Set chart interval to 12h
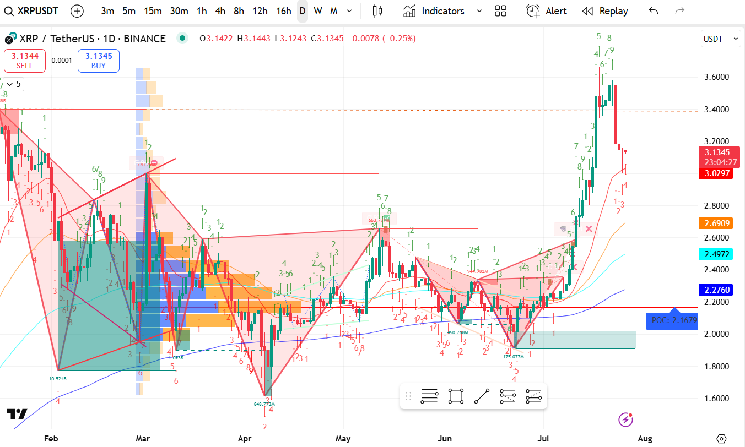Image resolution: width=745 pixels, height=447 pixels. pyautogui.click(x=260, y=11)
